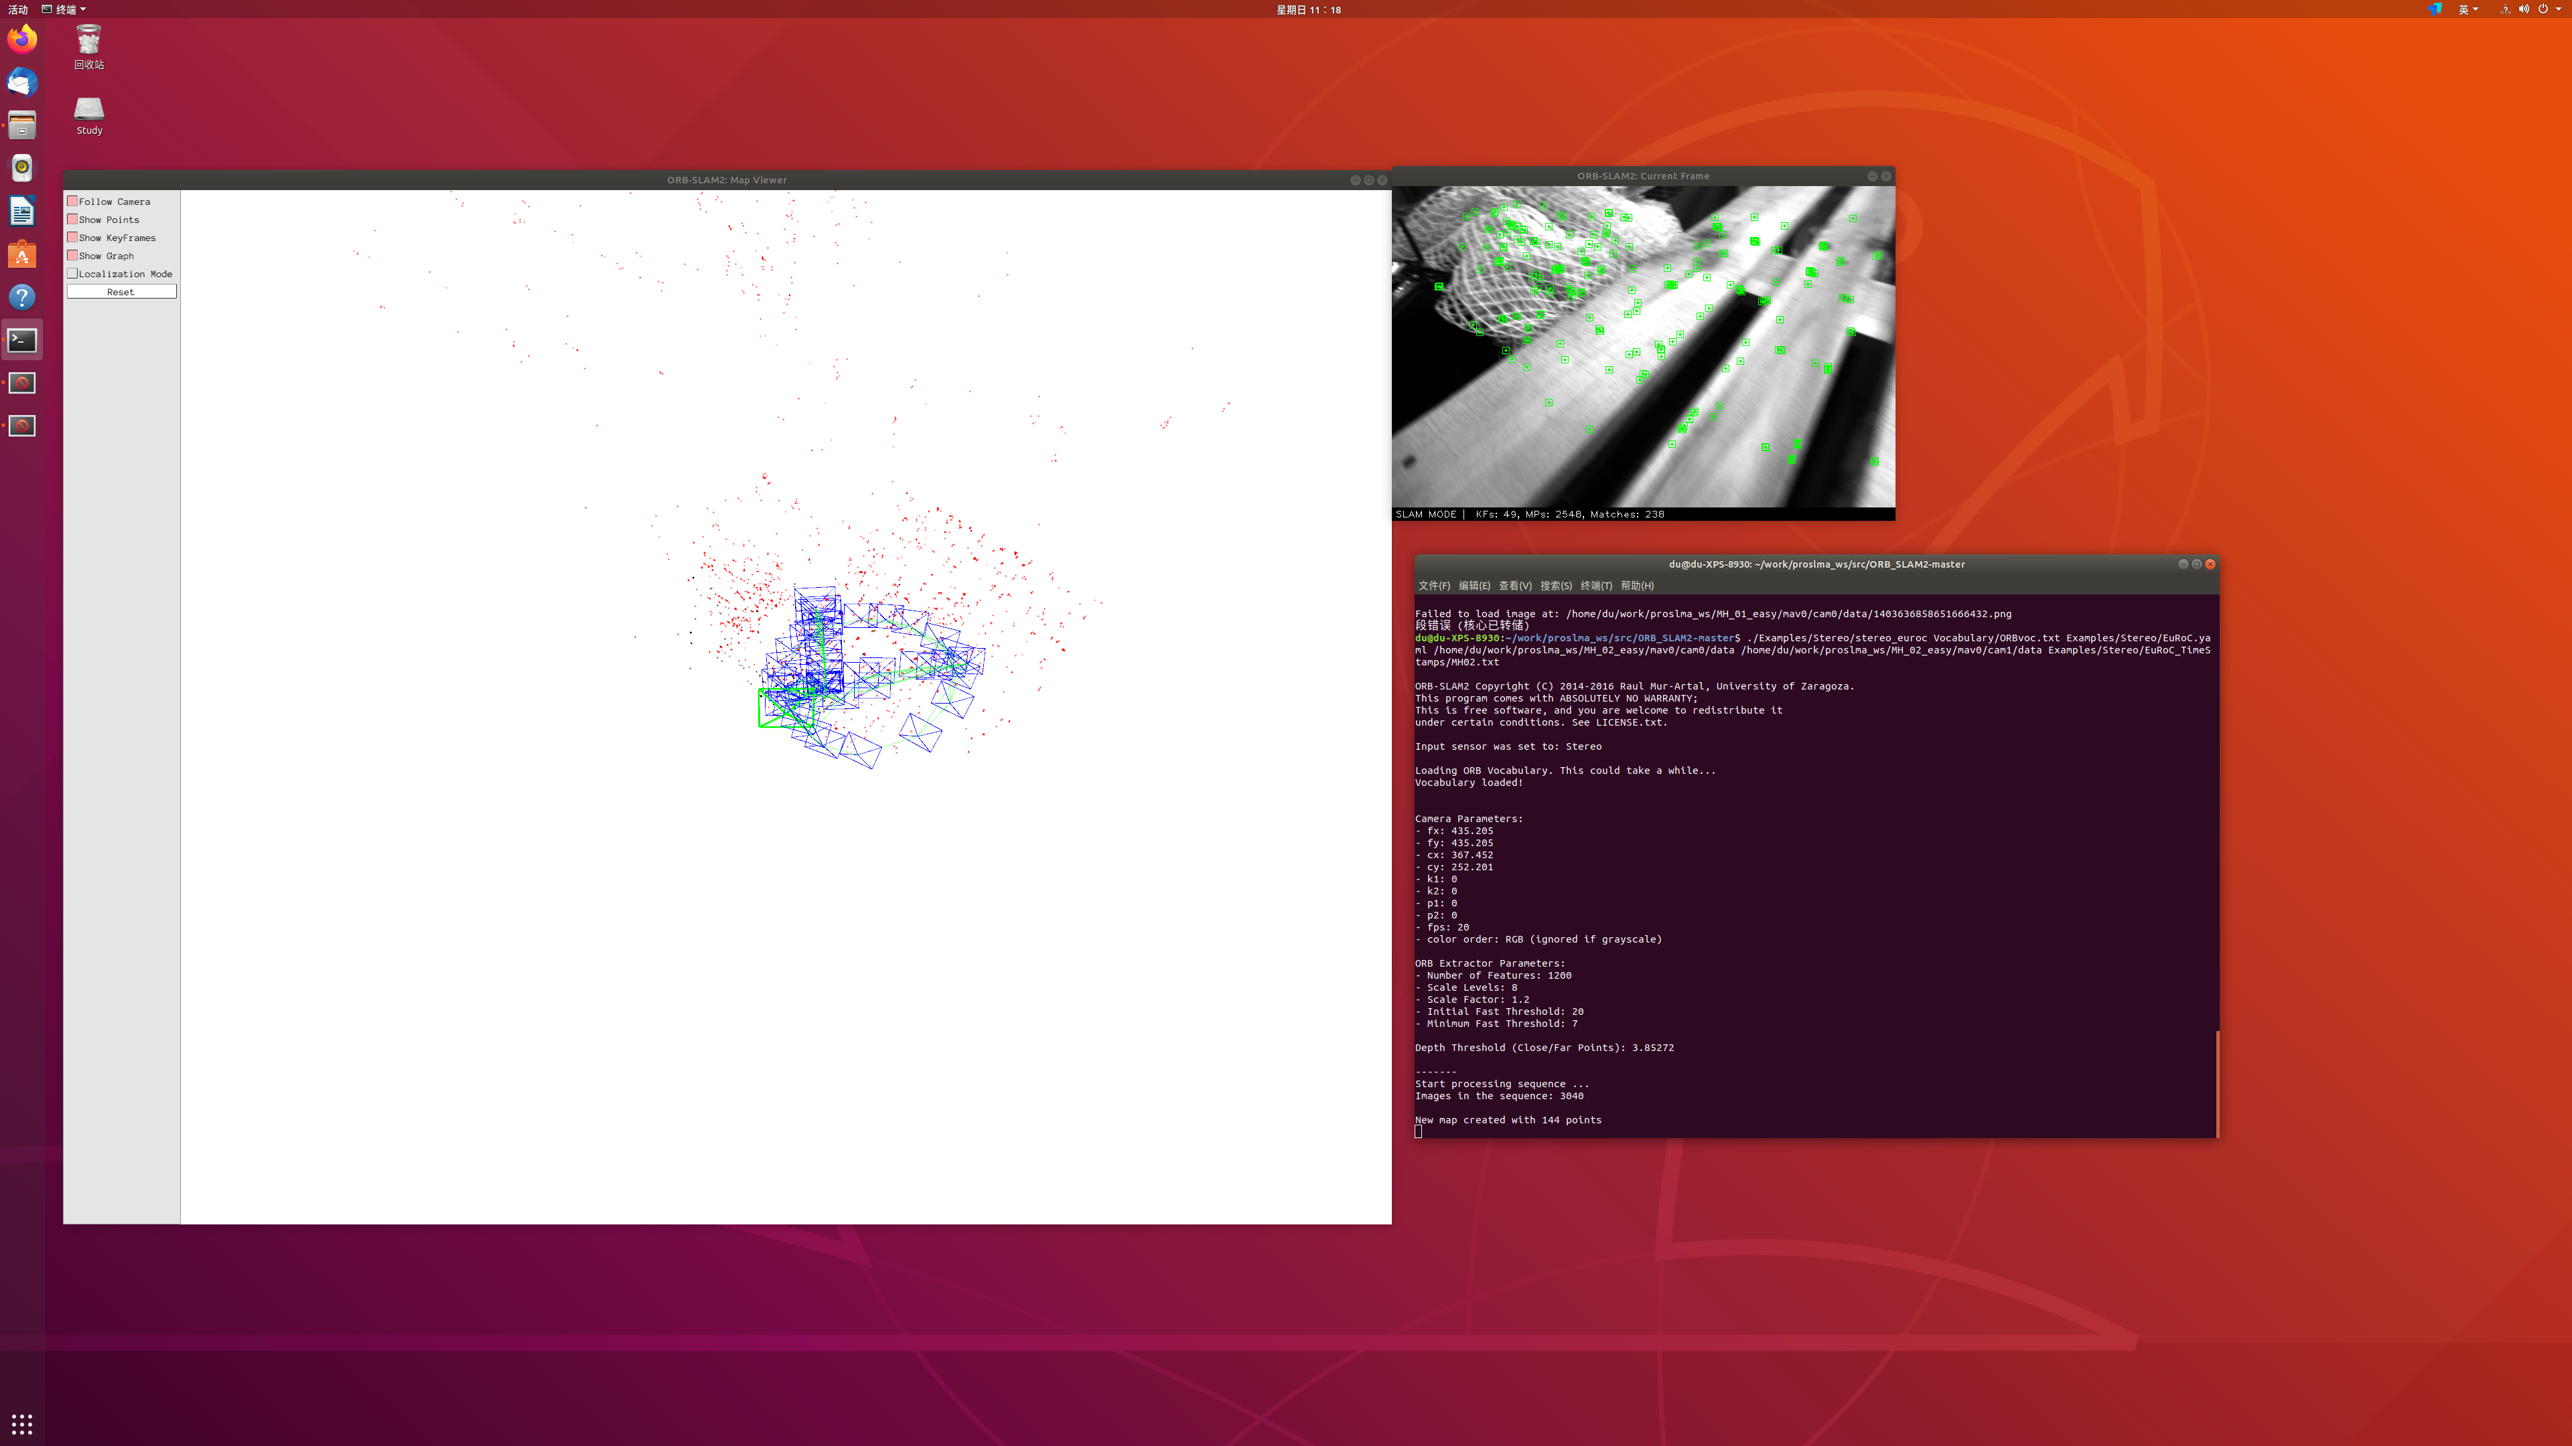2572x1446 pixels.
Task: Disable Show KeyFrames in Map Viewer
Action: coord(73,238)
